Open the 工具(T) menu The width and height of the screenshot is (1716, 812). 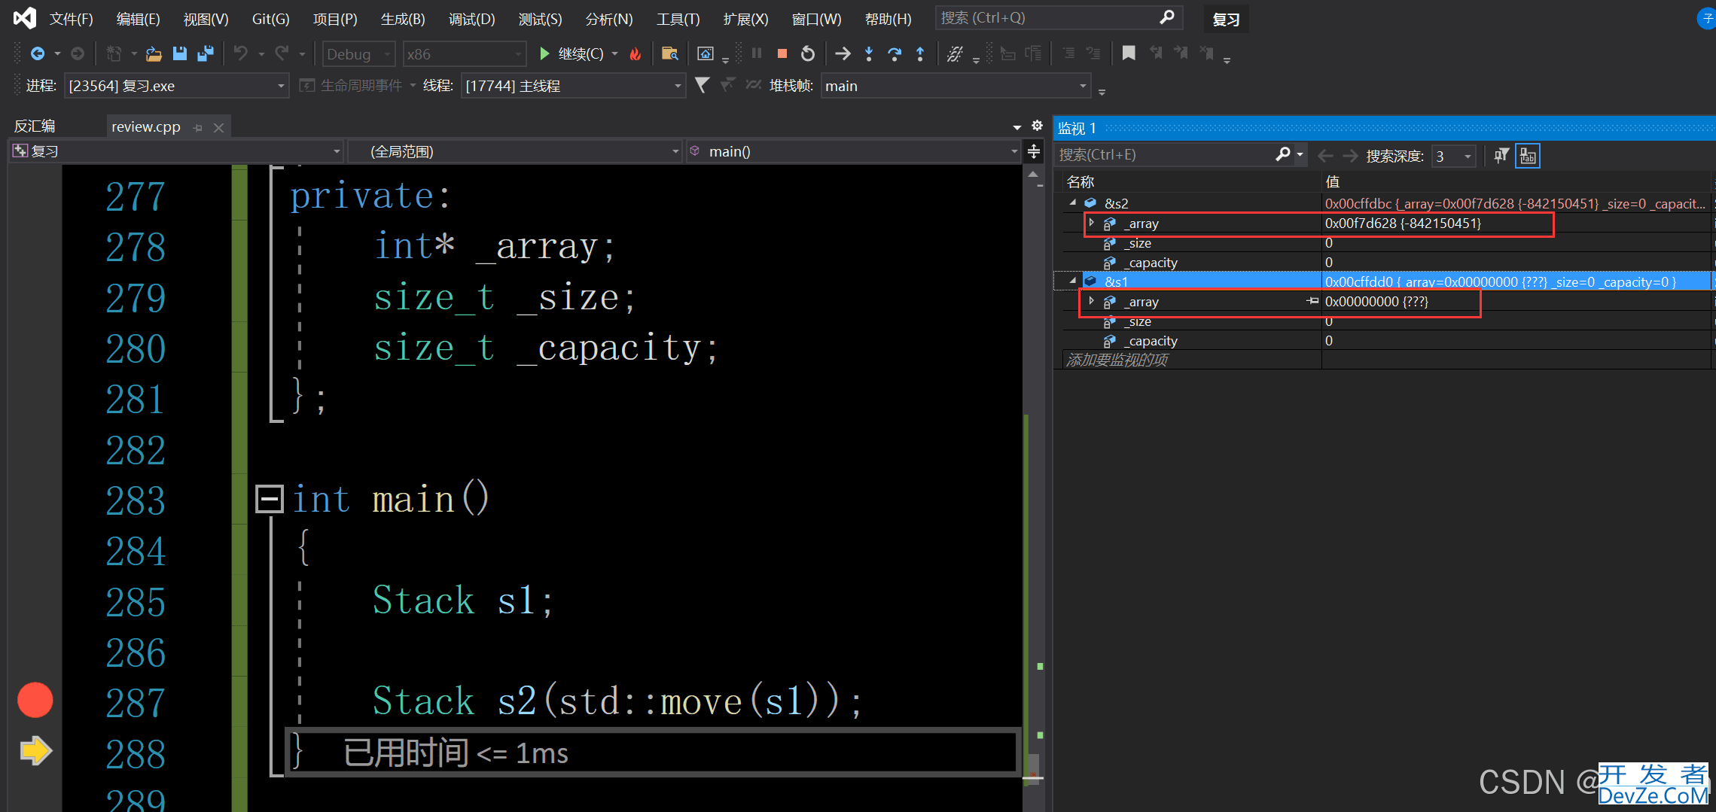point(678,19)
